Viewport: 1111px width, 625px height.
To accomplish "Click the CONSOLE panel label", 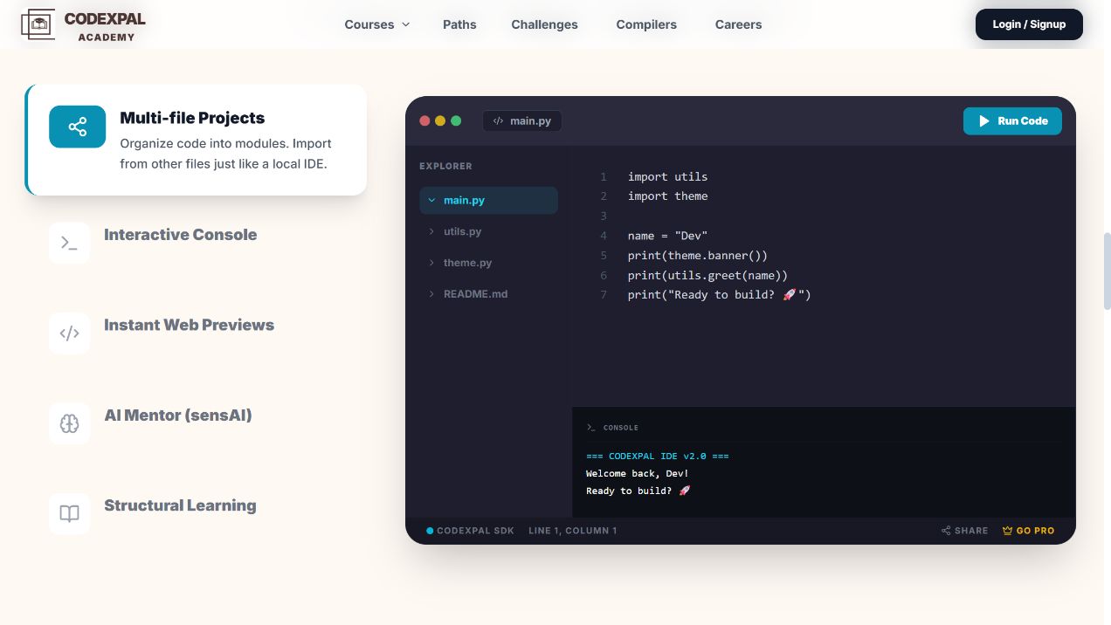I will [x=621, y=428].
